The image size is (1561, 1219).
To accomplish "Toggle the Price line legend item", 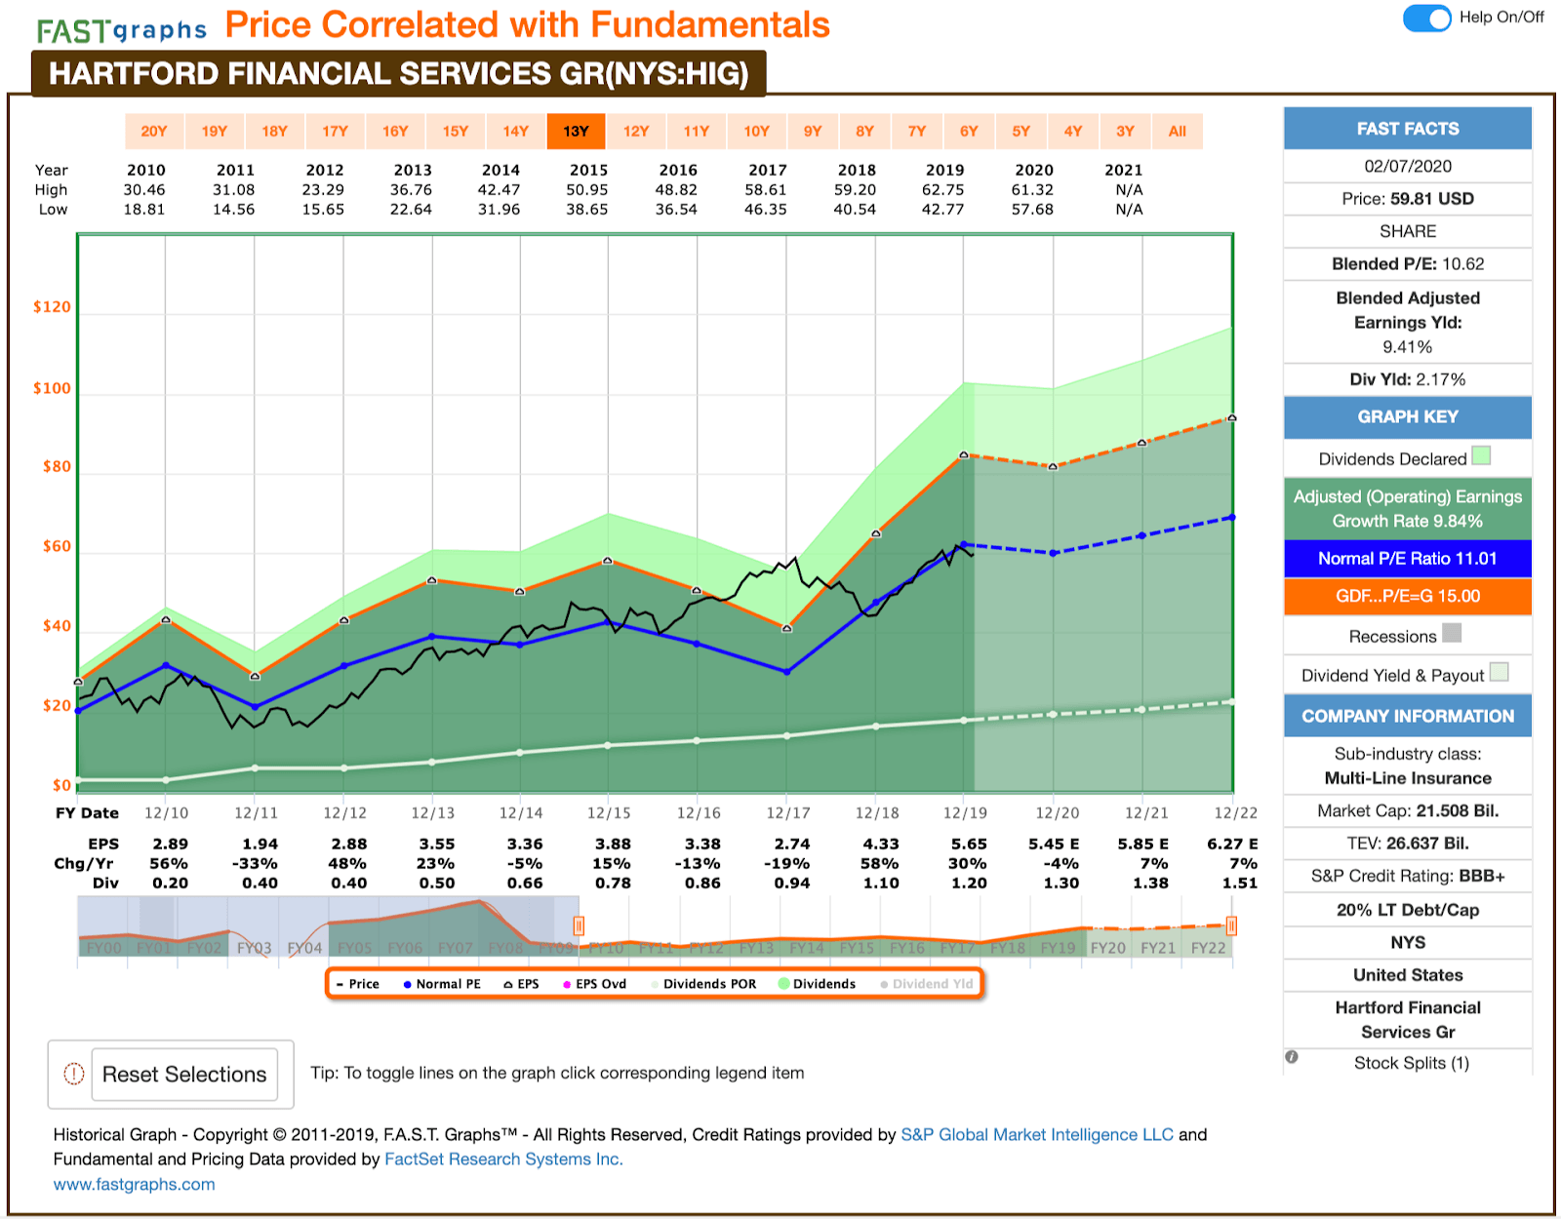I will pyautogui.click(x=357, y=984).
